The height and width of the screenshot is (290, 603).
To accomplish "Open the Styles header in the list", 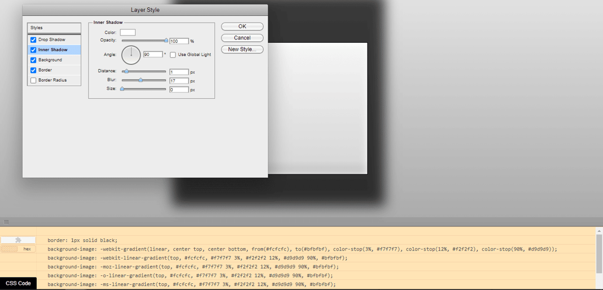I will click(54, 28).
